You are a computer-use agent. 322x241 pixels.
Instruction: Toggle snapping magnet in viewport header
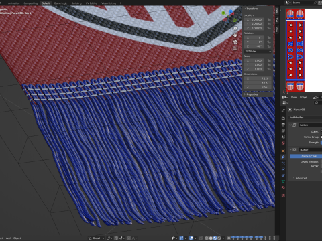tap(117, 238)
